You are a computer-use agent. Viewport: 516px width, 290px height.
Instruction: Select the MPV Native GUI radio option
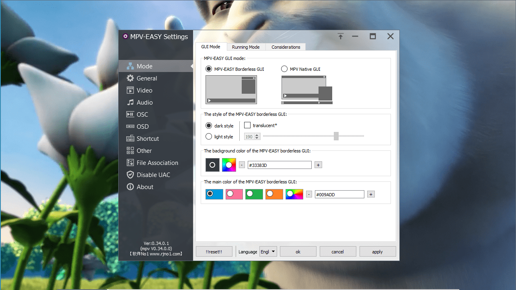pyautogui.click(x=301, y=69)
